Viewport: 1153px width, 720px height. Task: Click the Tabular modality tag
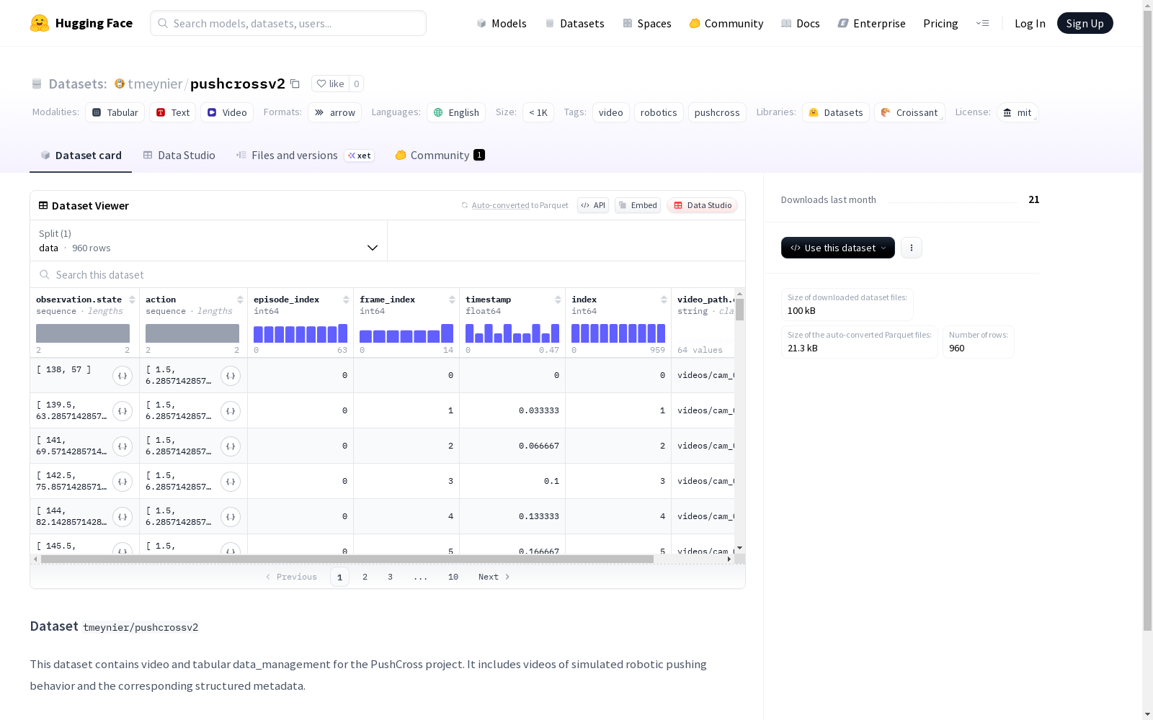[x=115, y=112]
